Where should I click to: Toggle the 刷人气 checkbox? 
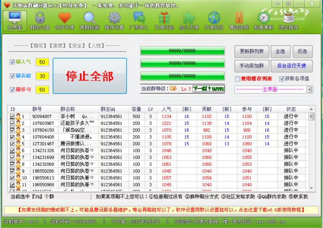tap(12, 62)
